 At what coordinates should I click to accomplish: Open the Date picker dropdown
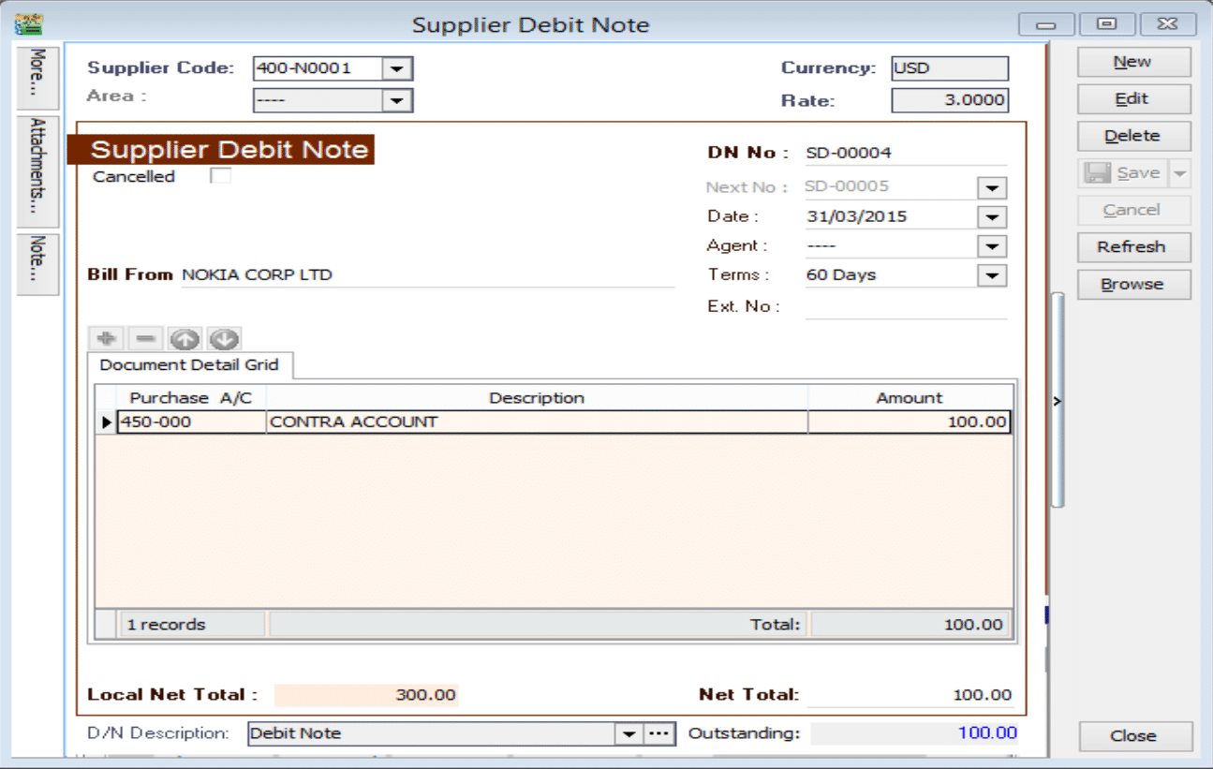tap(991, 217)
